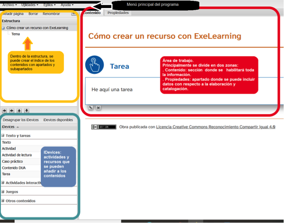Collapse the root node of structure tree

[3, 28]
